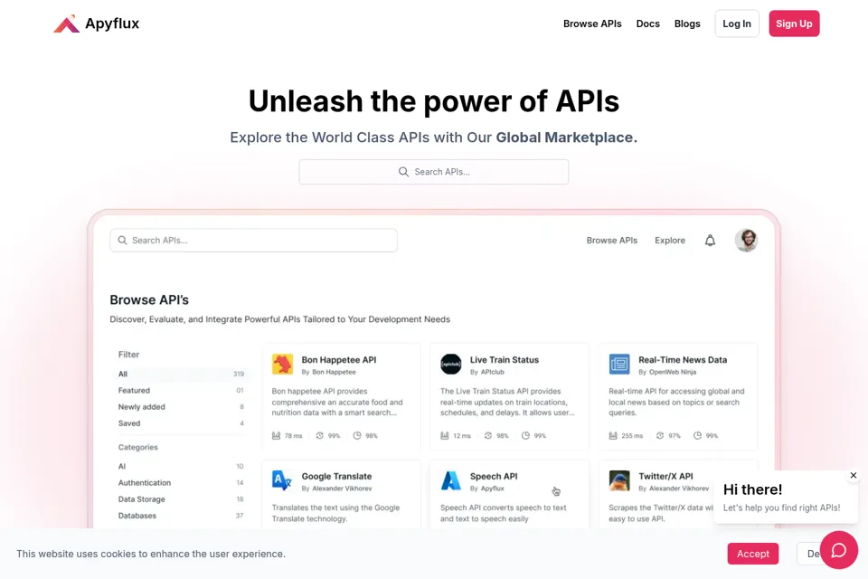868x579 pixels.
Task: Open the Twitter/X API card title
Action: (665, 477)
